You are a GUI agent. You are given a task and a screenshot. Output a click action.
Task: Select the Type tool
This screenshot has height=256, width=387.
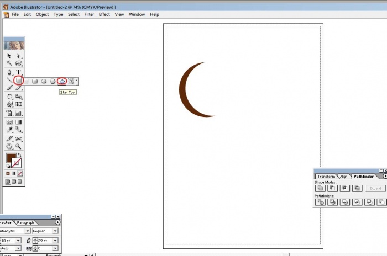coord(19,72)
